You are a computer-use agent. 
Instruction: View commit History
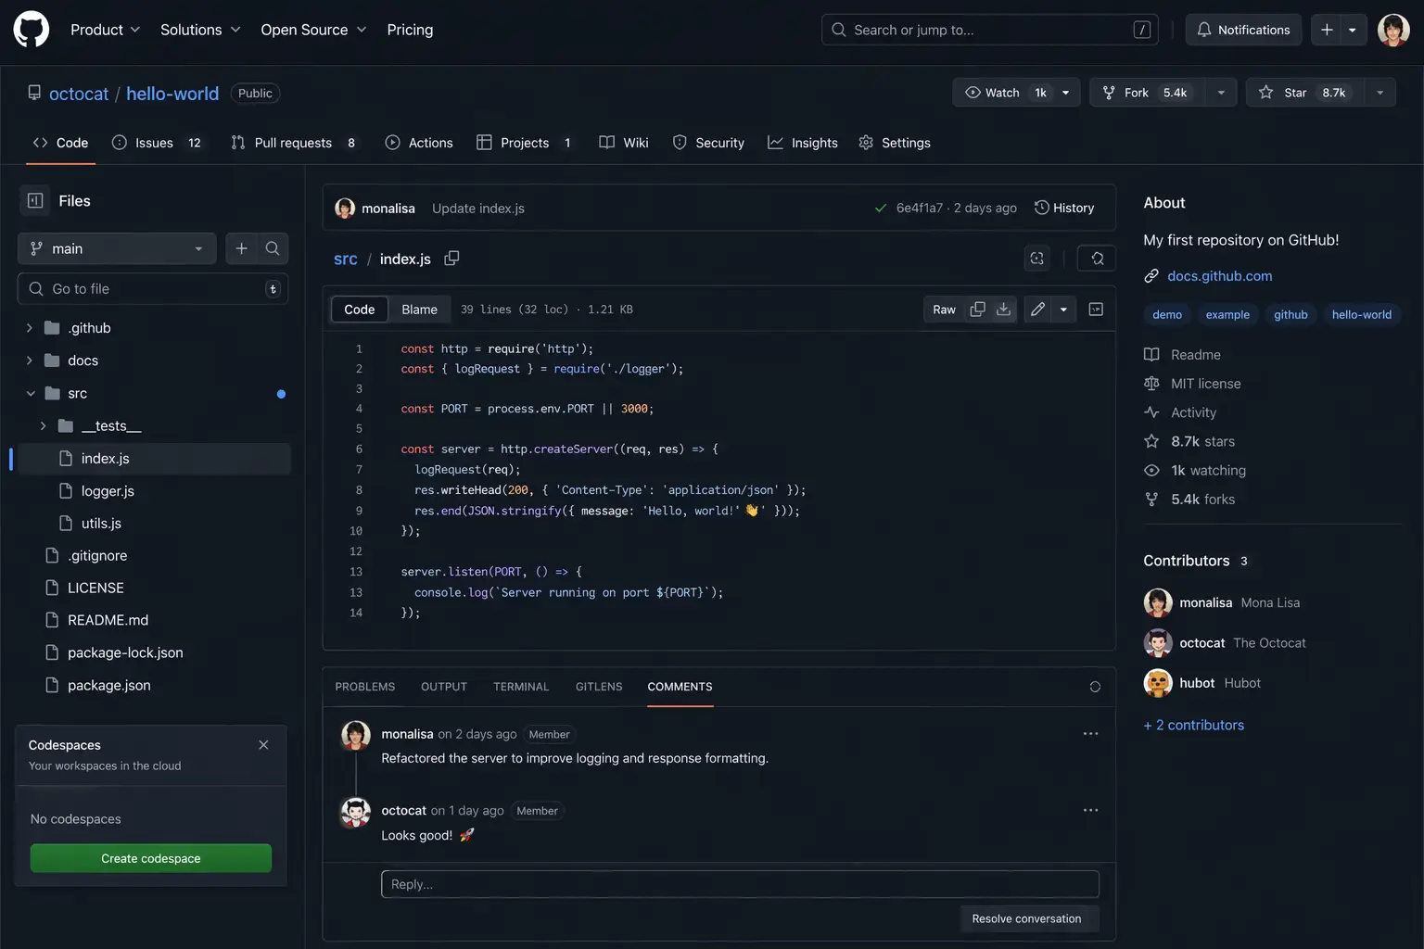(x=1064, y=208)
